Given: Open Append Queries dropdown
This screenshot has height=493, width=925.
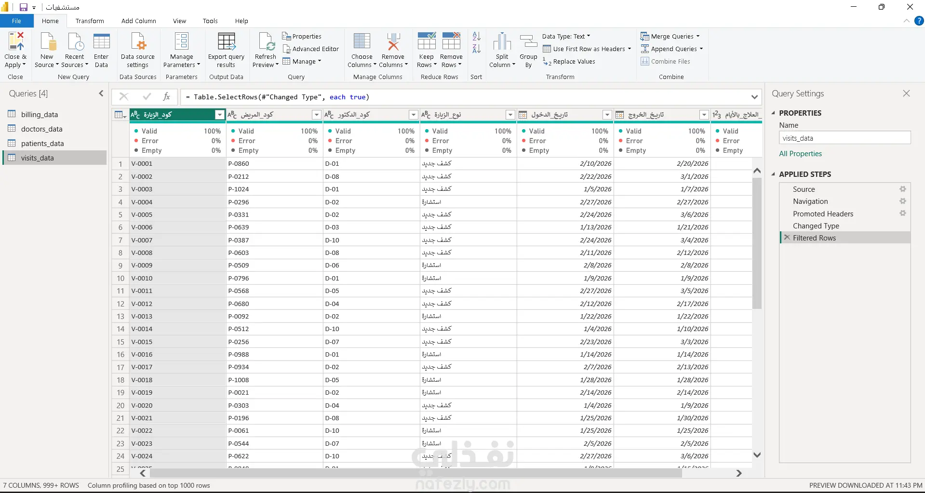Looking at the screenshot, I should click(x=701, y=49).
